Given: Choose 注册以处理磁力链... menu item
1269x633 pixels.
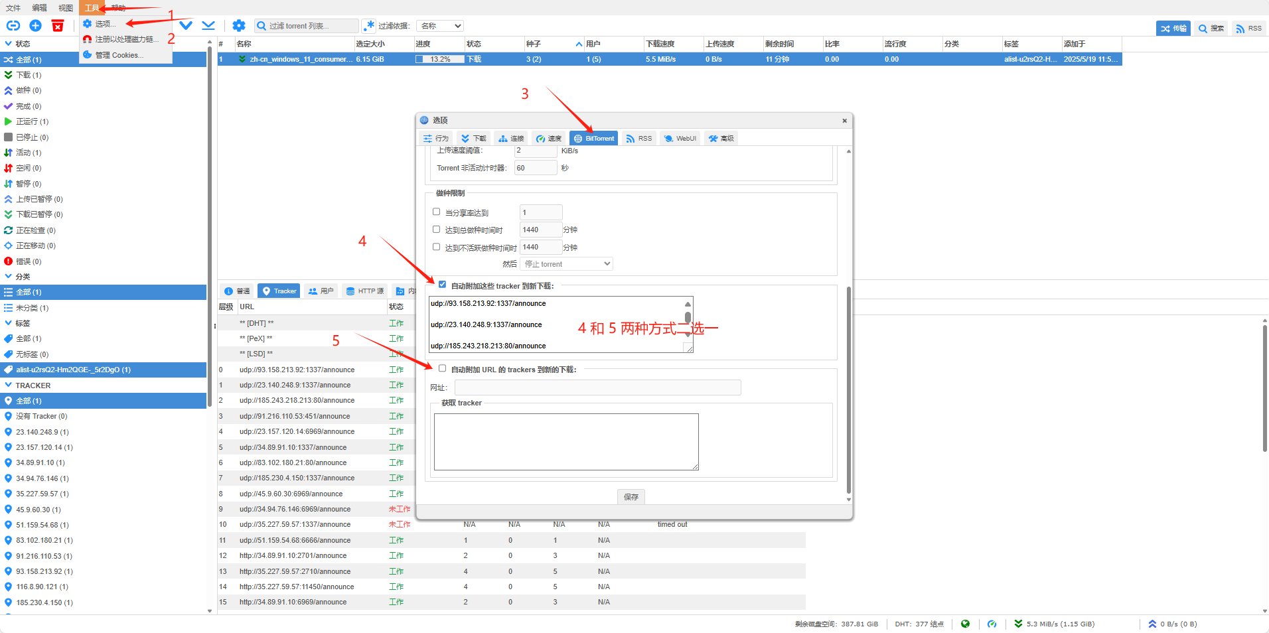Looking at the screenshot, I should tap(125, 39).
